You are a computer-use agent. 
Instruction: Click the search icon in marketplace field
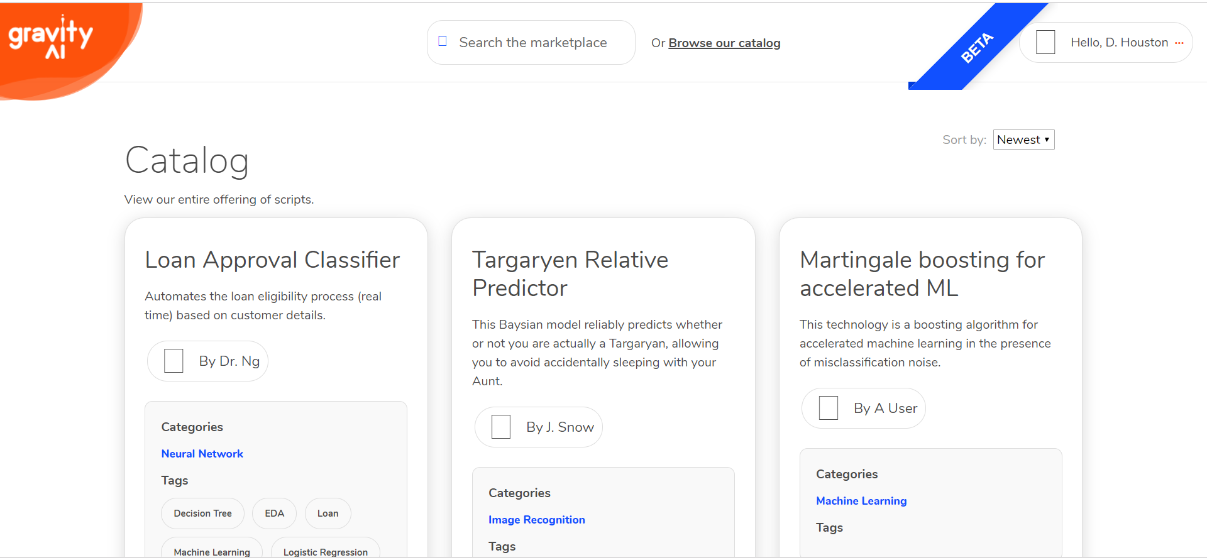pyautogui.click(x=443, y=41)
